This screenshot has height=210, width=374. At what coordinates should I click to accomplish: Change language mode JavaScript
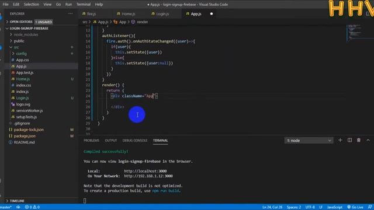[335, 207]
